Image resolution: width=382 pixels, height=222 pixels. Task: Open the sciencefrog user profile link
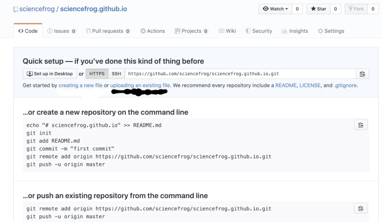(37, 9)
